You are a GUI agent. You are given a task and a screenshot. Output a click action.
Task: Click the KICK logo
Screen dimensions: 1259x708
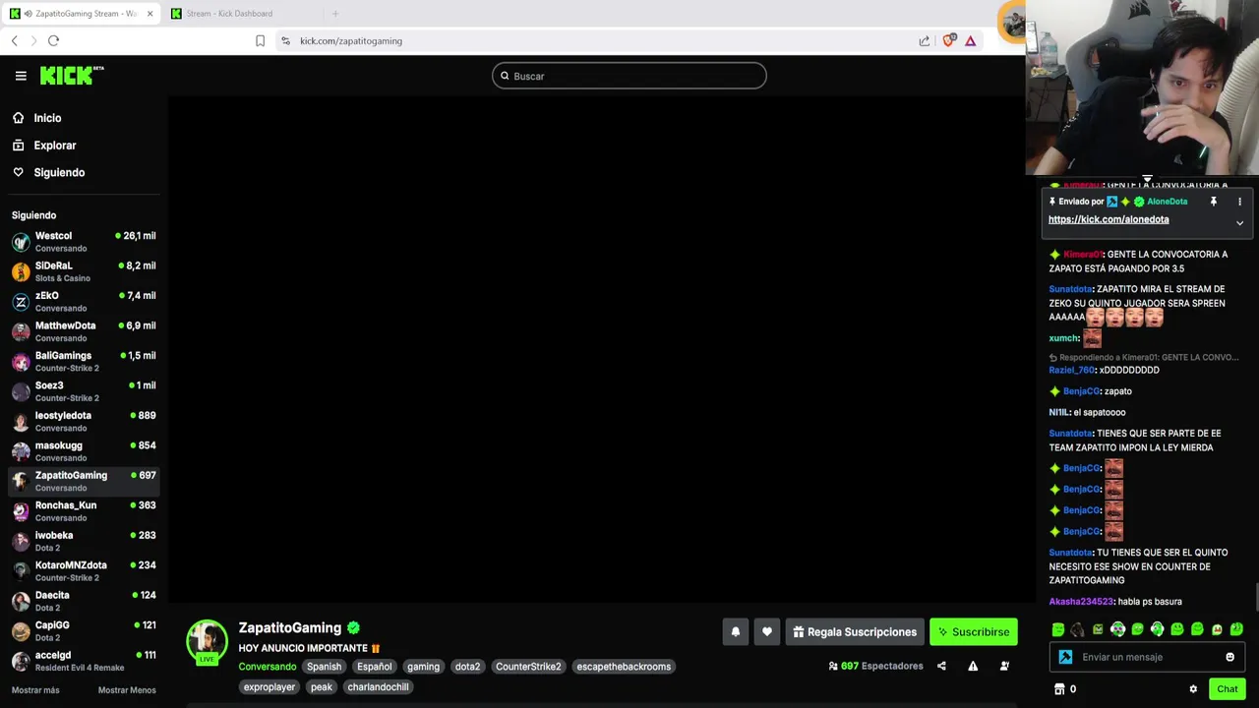(x=72, y=76)
